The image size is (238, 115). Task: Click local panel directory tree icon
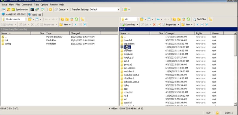pos(82,19)
